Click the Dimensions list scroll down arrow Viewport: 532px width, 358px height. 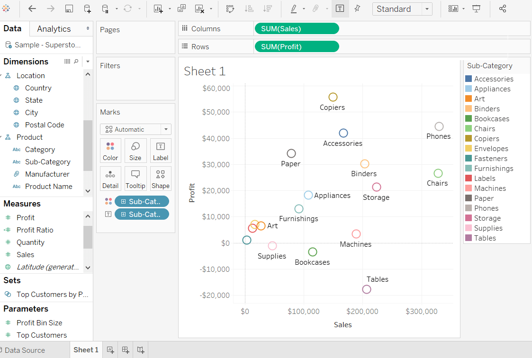pos(88,191)
